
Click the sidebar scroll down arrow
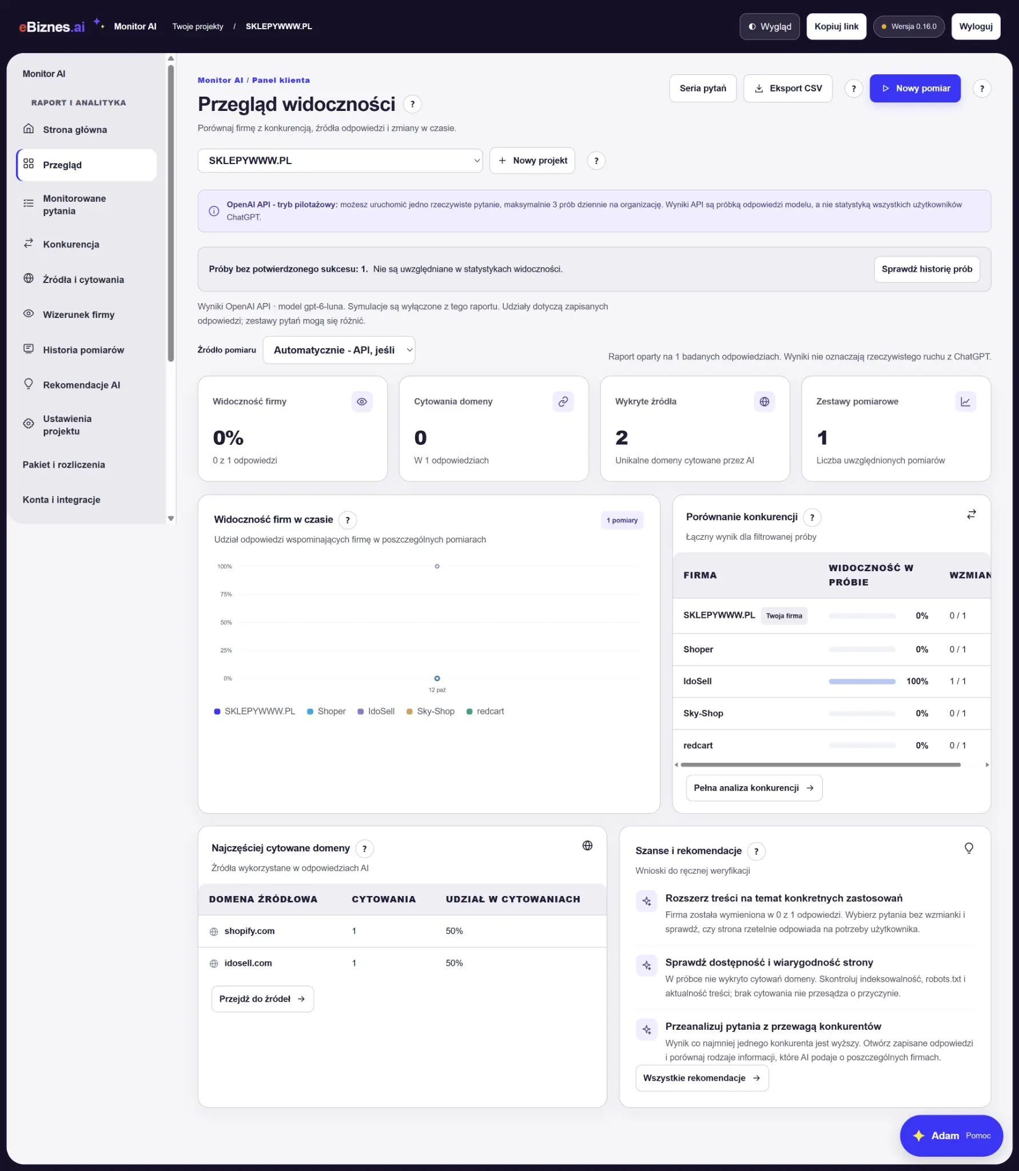[x=170, y=518]
